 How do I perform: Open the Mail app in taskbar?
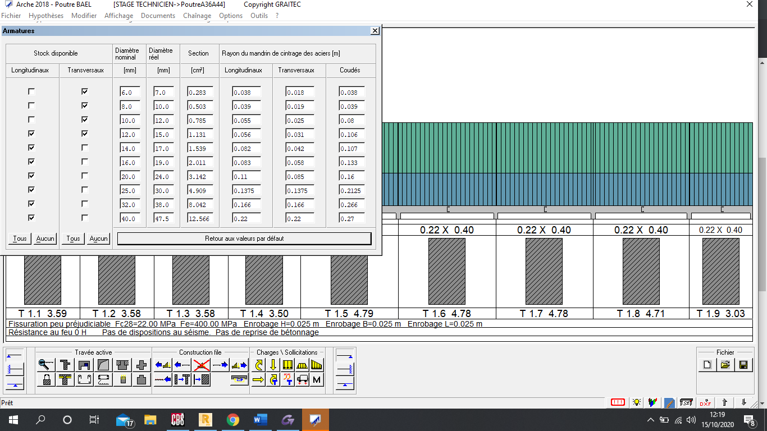pyautogui.click(x=124, y=420)
